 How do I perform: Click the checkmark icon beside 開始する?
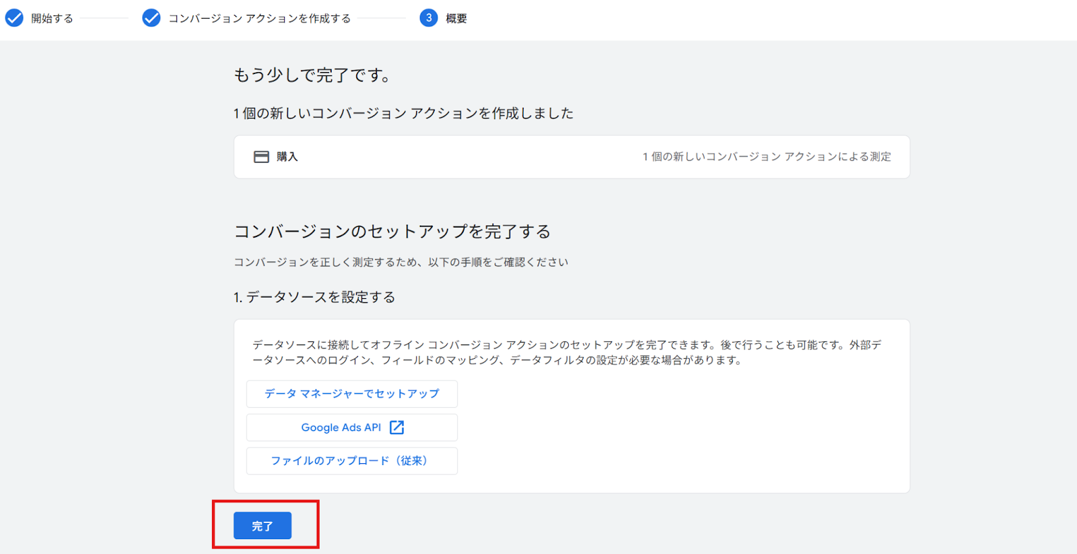pyautogui.click(x=14, y=18)
